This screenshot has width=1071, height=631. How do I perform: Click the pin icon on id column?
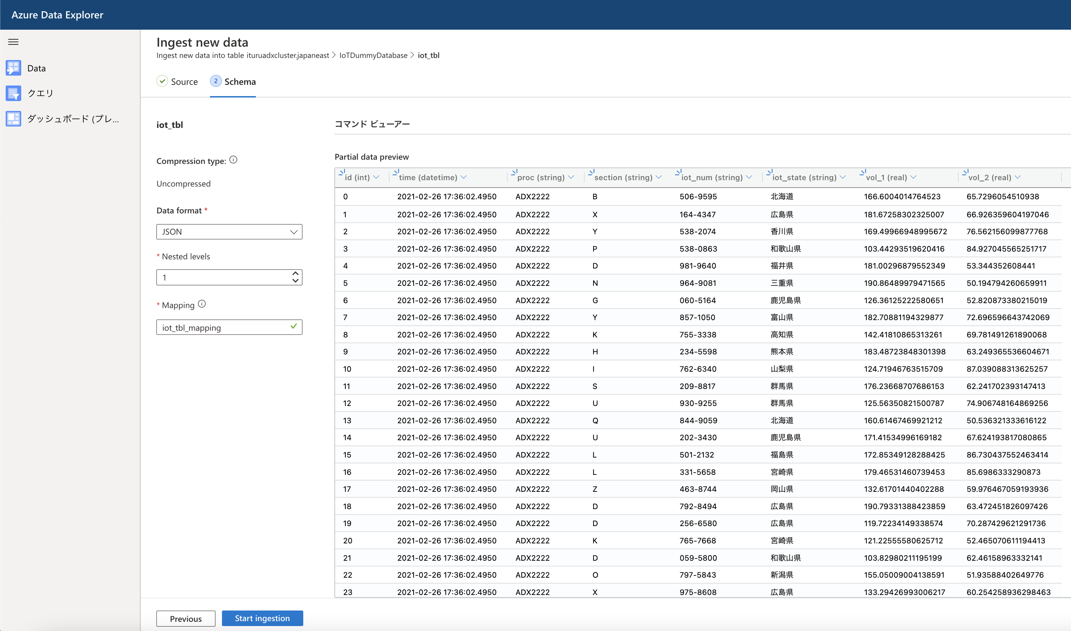pyautogui.click(x=341, y=173)
